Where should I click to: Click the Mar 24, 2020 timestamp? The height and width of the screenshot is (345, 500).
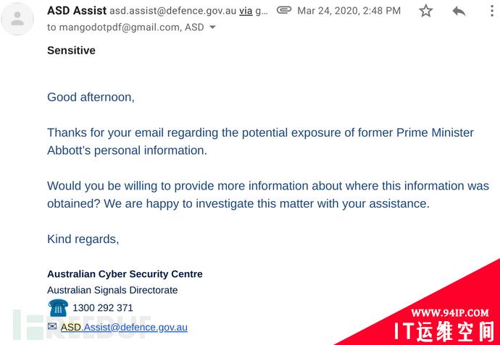pos(349,11)
